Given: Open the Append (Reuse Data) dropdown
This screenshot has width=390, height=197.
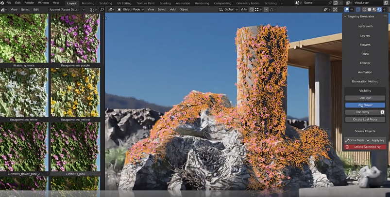Looking at the screenshot, I should 67,10.
